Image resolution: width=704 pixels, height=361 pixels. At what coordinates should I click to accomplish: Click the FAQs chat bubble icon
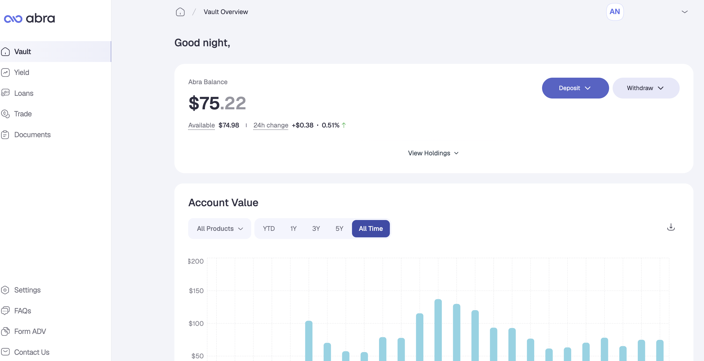pos(5,311)
